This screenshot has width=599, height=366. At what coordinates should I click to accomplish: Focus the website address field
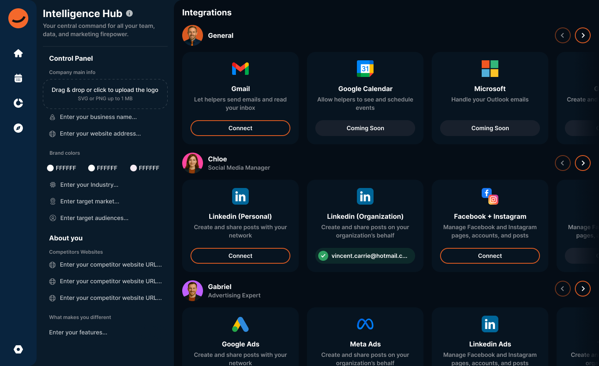click(x=105, y=134)
